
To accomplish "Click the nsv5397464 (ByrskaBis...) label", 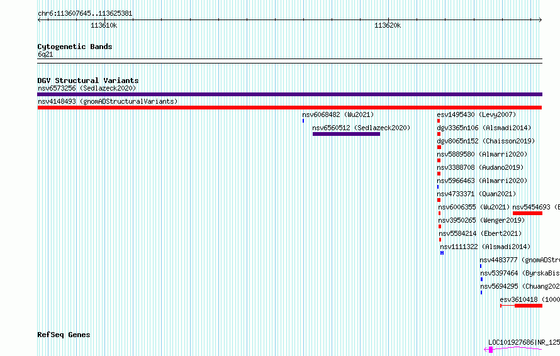I will point(520,273).
